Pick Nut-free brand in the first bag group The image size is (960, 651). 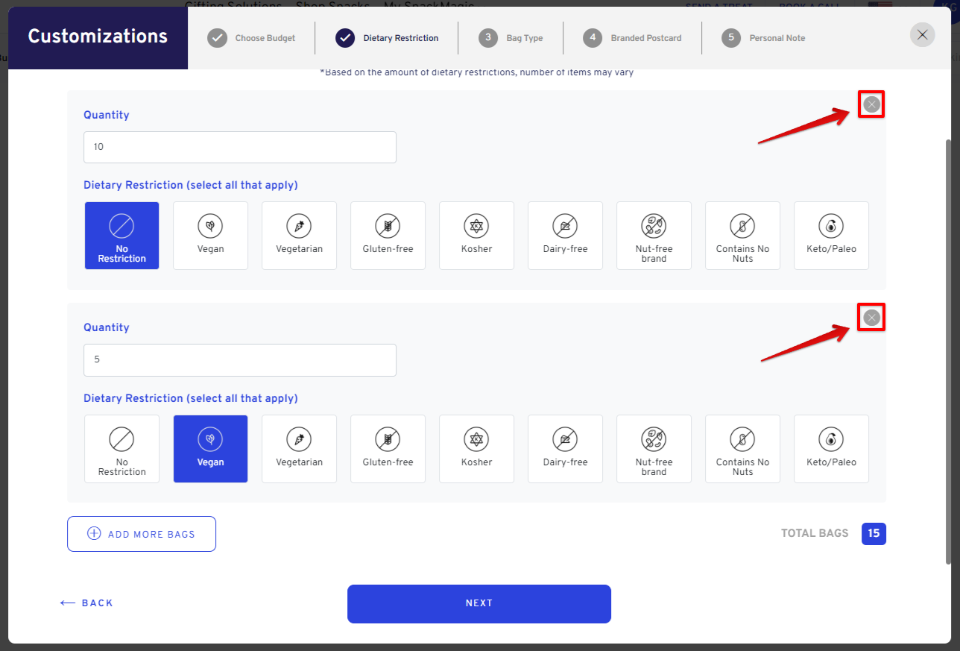[654, 236]
